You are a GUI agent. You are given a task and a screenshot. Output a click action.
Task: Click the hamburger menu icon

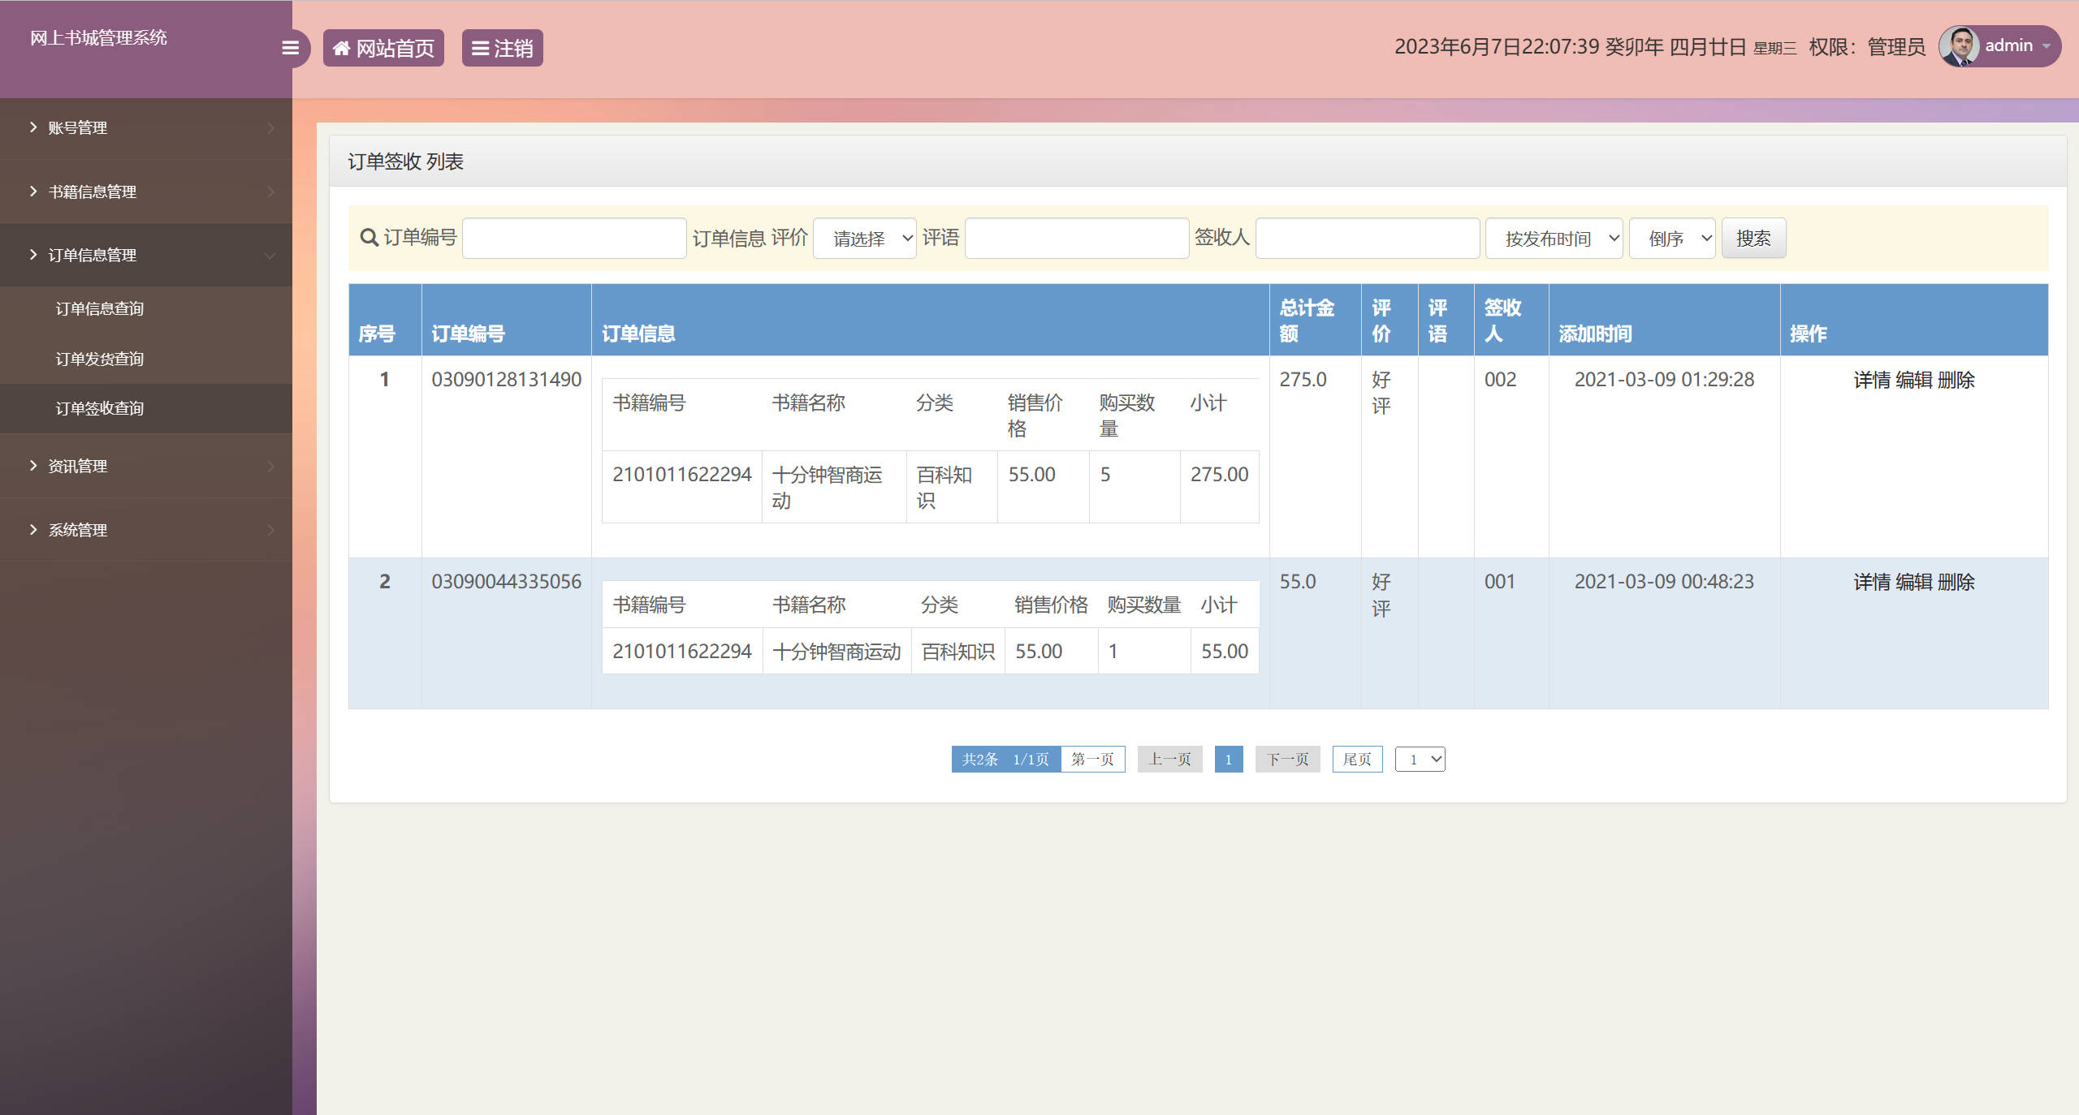click(290, 48)
